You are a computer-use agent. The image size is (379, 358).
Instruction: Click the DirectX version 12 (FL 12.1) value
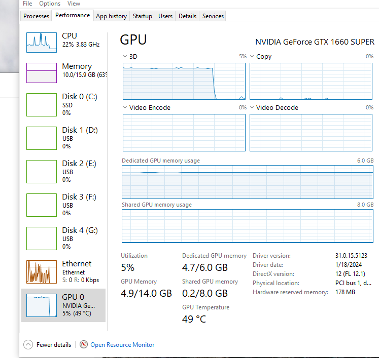[350, 274]
